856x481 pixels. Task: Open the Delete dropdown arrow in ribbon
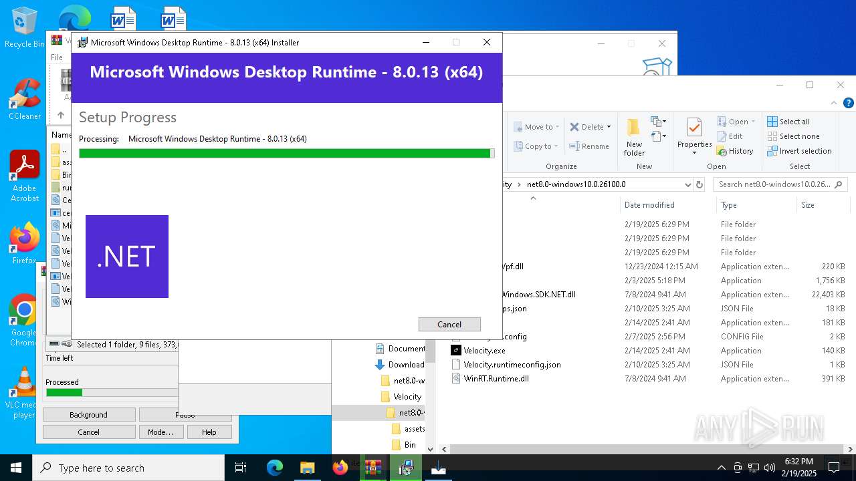(x=609, y=127)
